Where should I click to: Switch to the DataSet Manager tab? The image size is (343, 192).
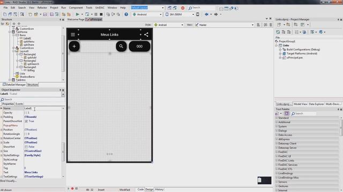point(14,85)
